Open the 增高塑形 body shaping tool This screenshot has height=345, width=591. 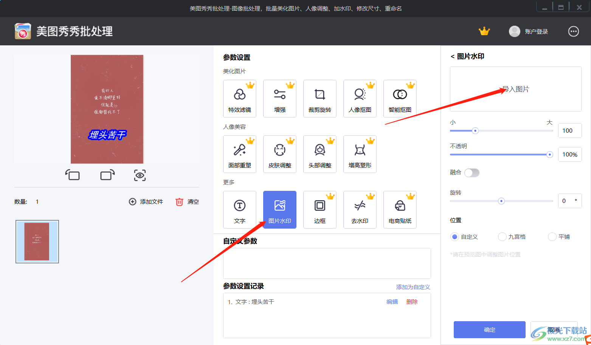pyautogui.click(x=360, y=154)
